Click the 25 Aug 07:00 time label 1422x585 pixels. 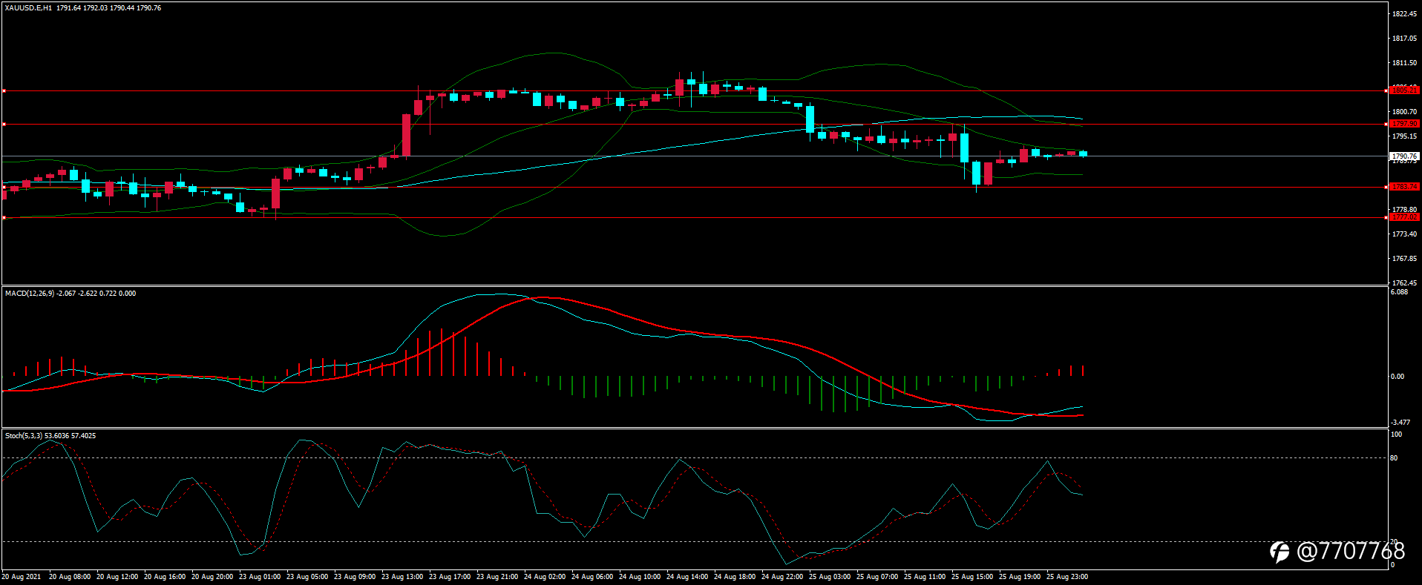coord(877,577)
